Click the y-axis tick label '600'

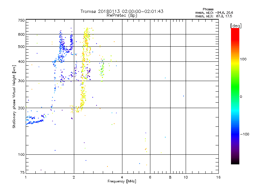[x=21, y=34]
